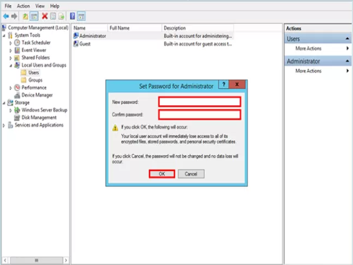
Task: Open the Action menu
Action: (x=23, y=6)
